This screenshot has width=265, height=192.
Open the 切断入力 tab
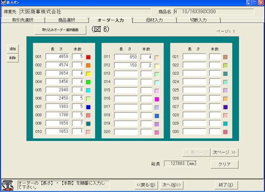click(x=198, y=20)
